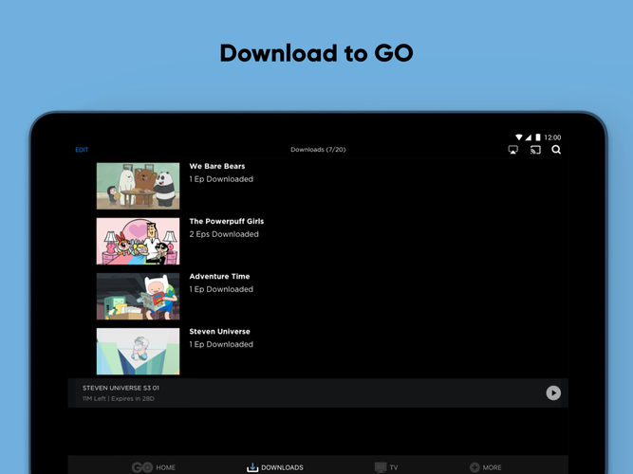
Task: Select the Adventure Time title
Action: pyautogui.click(x=219, y=276)
